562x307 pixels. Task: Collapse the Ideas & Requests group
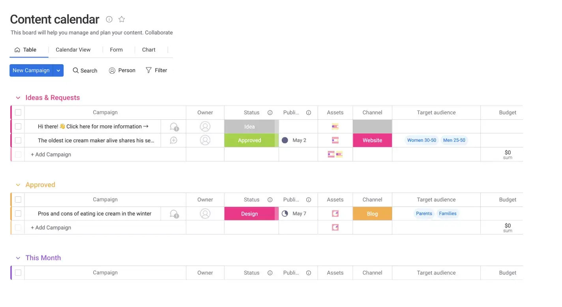[x=18, y=97]
